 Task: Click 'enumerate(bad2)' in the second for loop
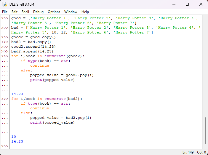click(62, 99)
